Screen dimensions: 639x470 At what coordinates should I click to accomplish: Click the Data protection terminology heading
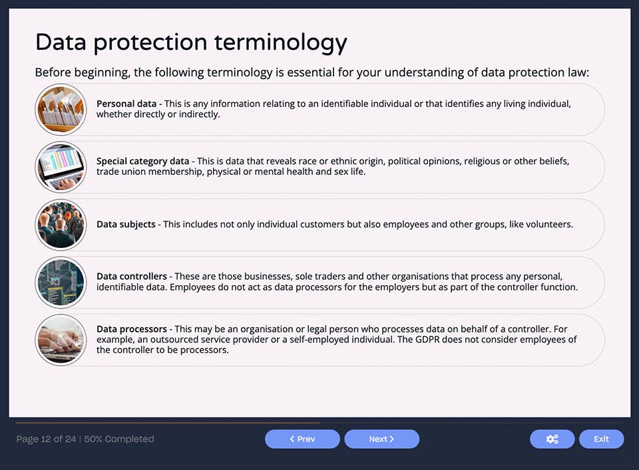point(191,42)
